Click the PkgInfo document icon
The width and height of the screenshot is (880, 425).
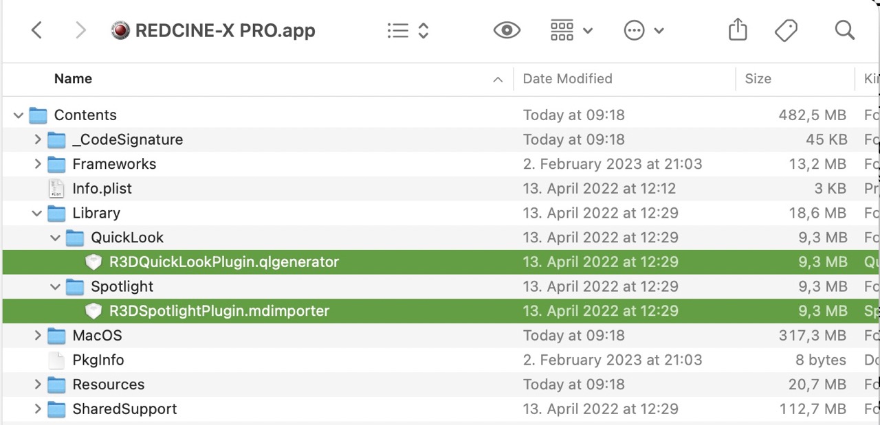tap(56, 360)
